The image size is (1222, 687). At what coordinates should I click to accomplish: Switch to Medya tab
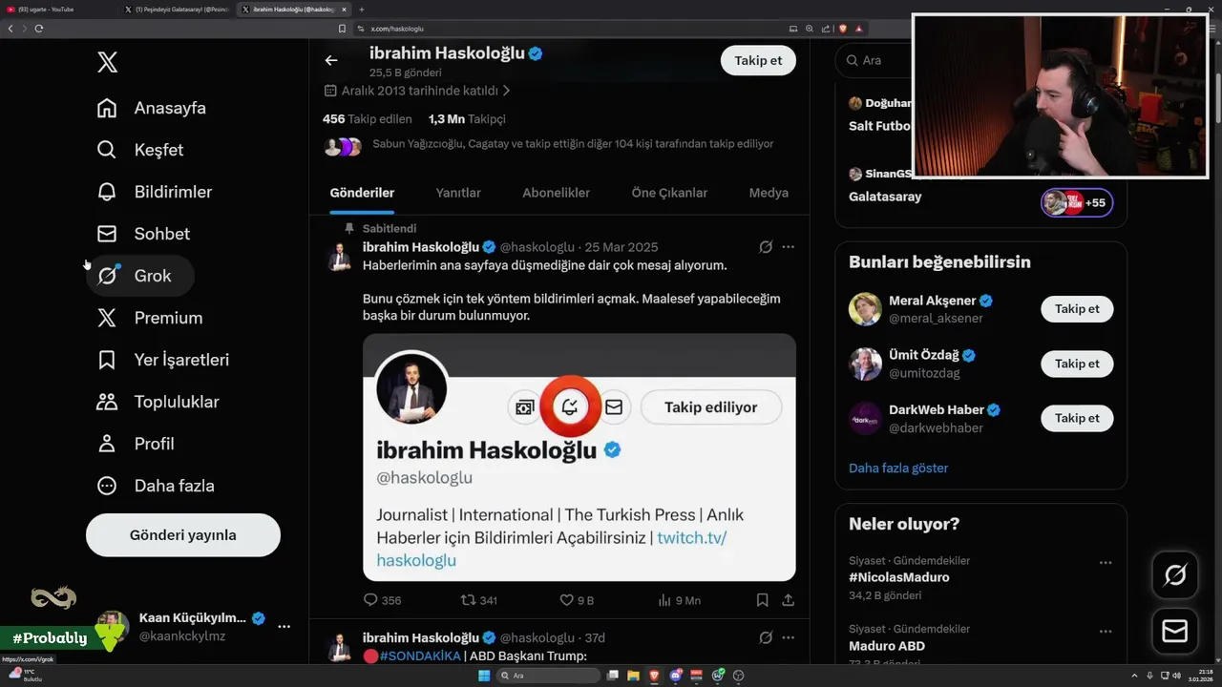(769, 193)
